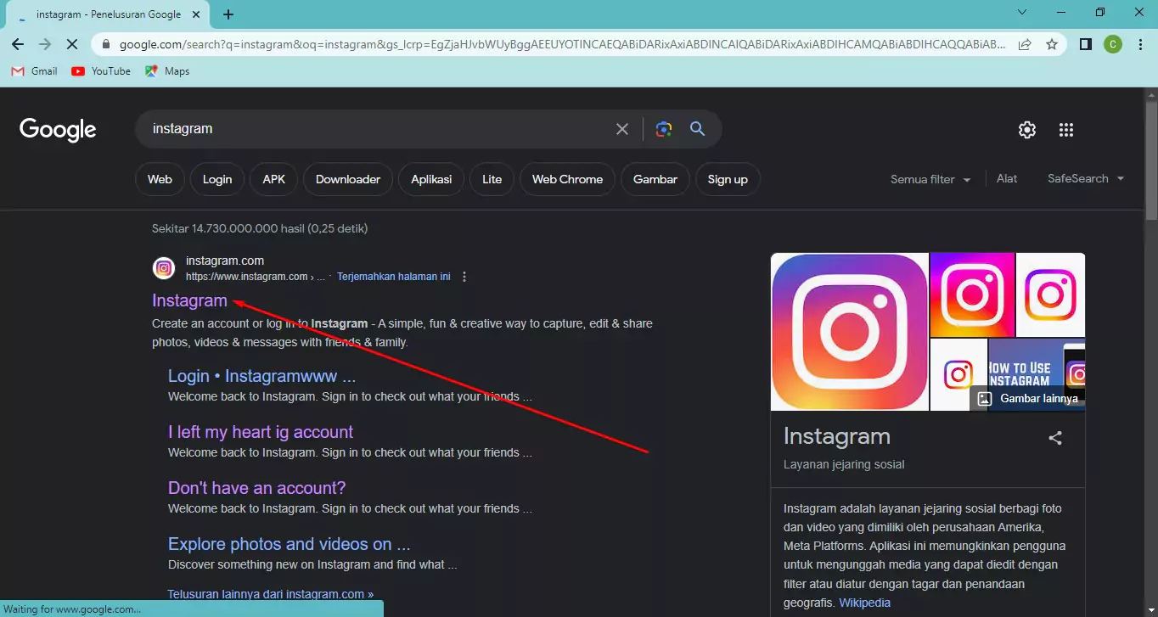Open the Google apps grid
This screenshot has height=617, width=1158.
coord(1066,130)
